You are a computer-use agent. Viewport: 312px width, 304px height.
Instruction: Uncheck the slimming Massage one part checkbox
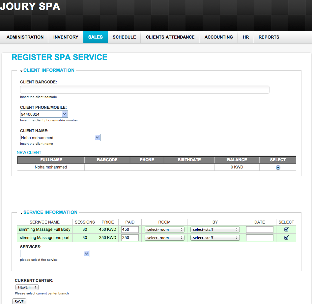286,237
